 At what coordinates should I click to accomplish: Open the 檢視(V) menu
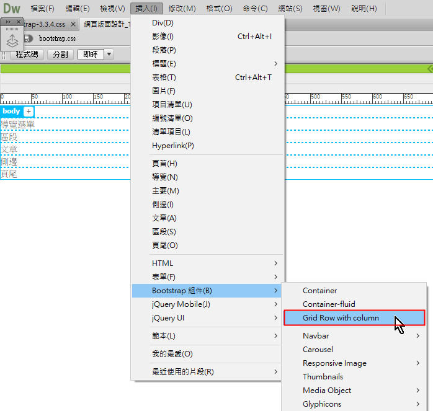[113, 9]
